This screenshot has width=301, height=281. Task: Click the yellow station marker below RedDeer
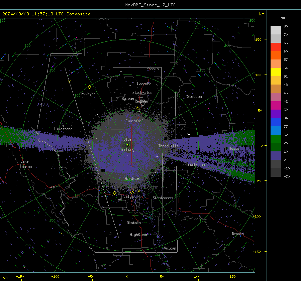point(137,109)
